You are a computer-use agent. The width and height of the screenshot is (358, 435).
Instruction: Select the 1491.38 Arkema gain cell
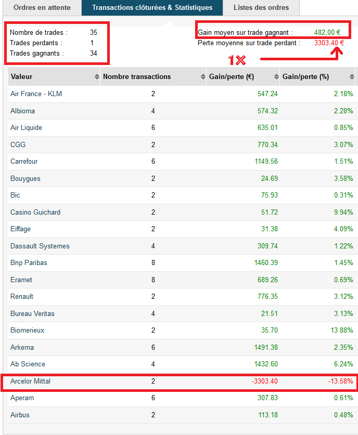click(x=266, y=347)
